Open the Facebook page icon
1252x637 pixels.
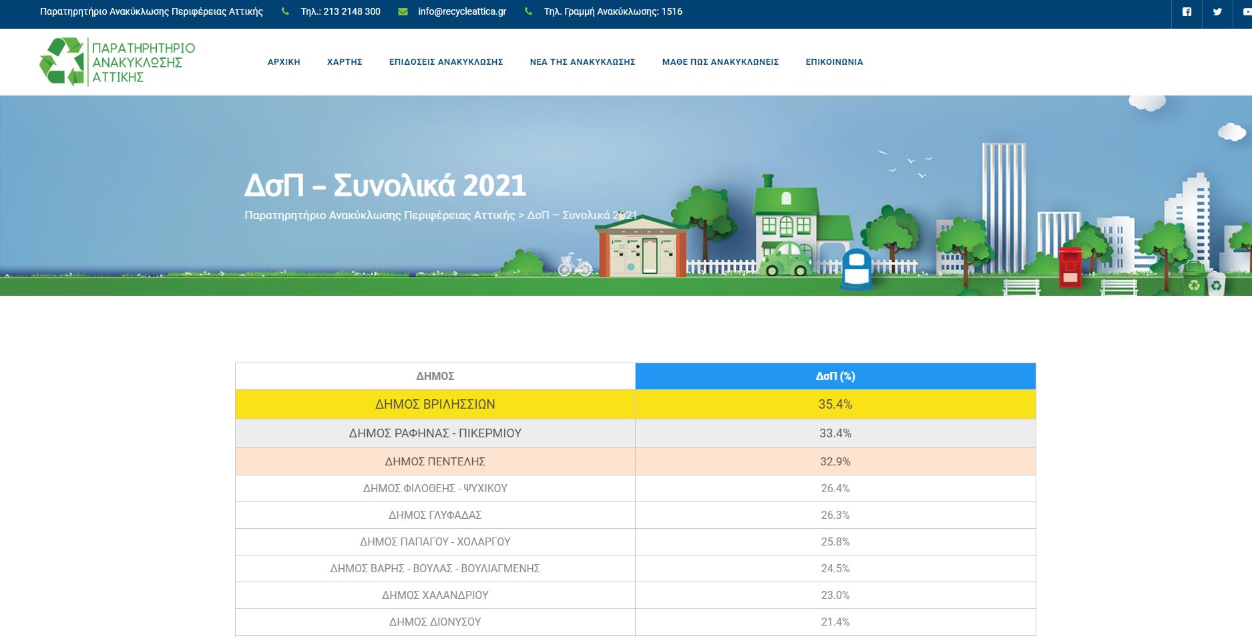coord(1187,12)
